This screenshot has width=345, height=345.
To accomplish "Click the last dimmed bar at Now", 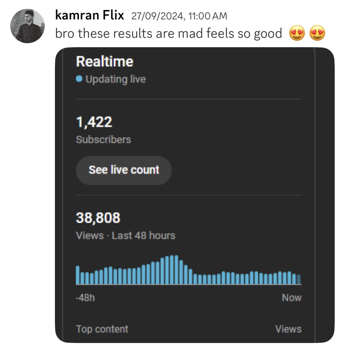I will 299,279.
